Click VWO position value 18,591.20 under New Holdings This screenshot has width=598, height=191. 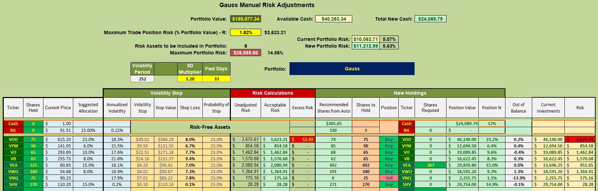pyautogui.click(x=462, y=171)
